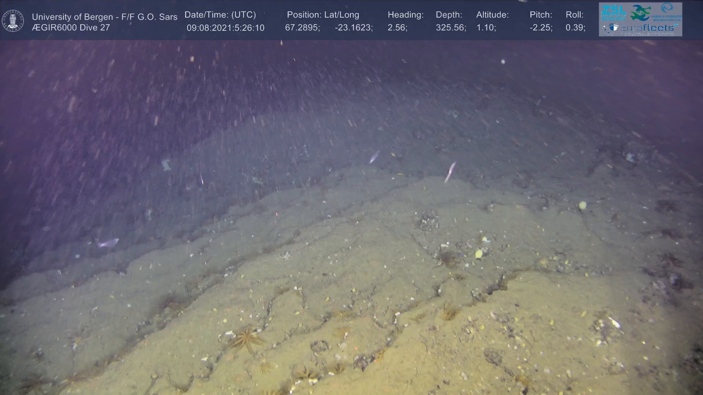Click the University of Bergen - F/F G.O. Sars text
The width and height of the screenshot is (703, 395).
[x=104, y=17]
